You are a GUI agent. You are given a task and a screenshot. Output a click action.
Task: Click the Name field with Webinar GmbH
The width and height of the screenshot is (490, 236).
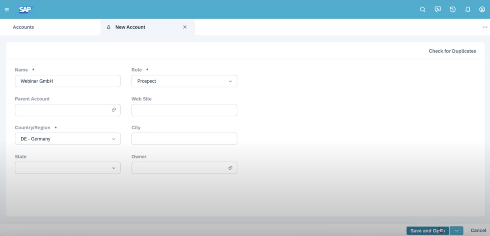tap(68, 81)
